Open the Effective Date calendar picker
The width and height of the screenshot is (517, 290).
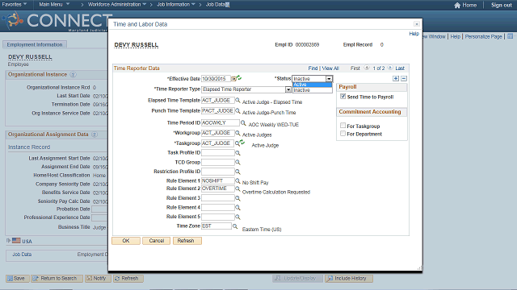tap(233, 79)
